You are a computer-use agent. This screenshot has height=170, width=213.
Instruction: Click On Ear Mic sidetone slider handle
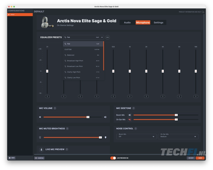pos(176,120)
